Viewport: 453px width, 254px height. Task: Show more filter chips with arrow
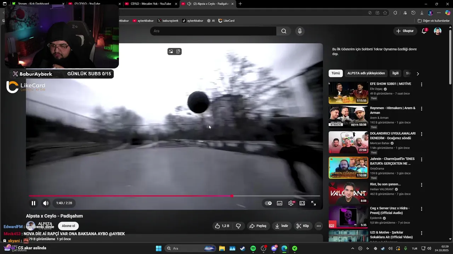point(418,74)
